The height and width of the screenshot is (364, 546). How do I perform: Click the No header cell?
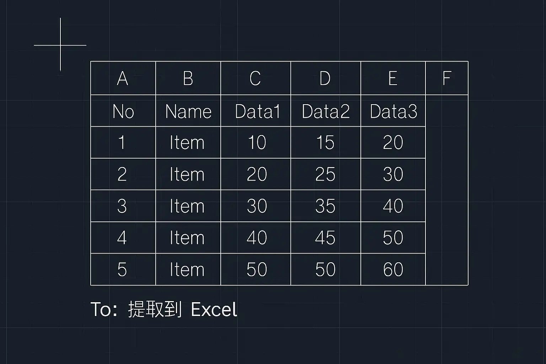[x=123, y=111]
